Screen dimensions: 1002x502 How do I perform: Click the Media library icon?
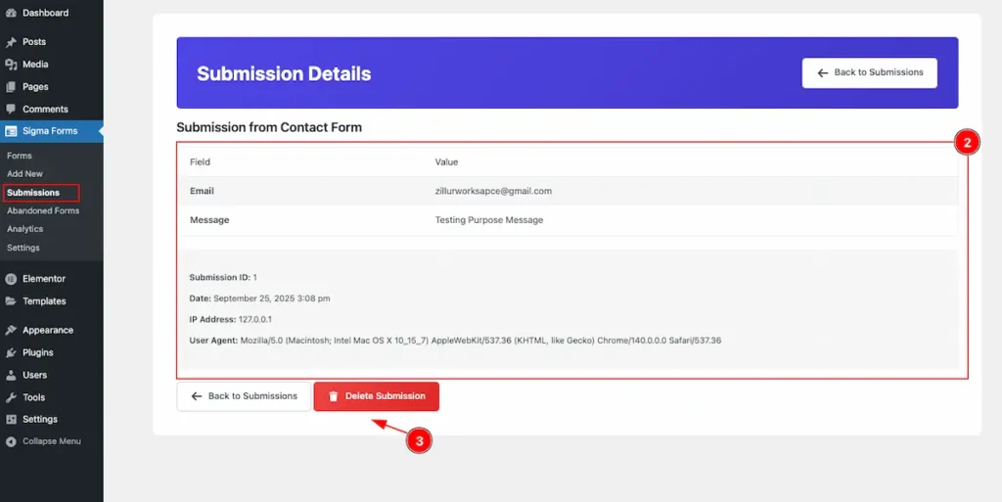pyautogui.click(x=11, y=65)
